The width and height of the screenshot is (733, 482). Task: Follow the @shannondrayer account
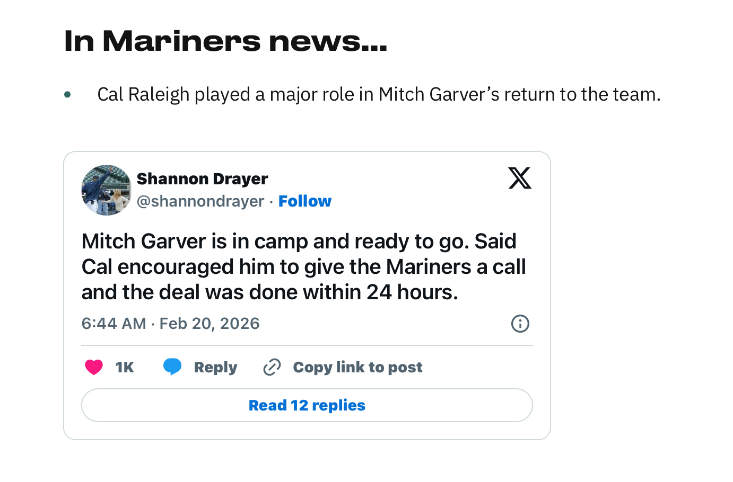point(304,201)
